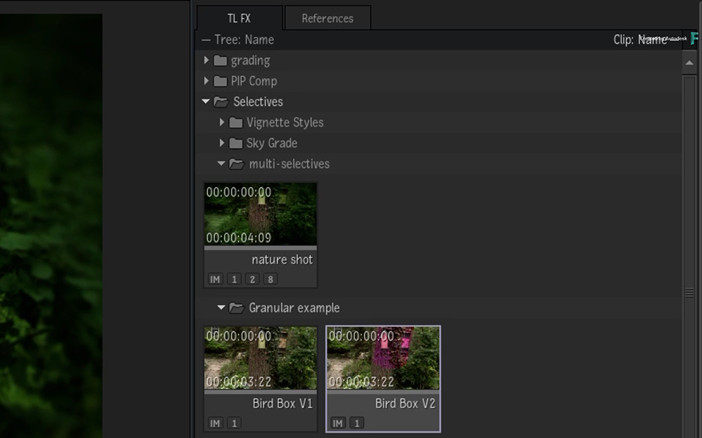Click the Sky Grade folder icon

click(235, 143)
